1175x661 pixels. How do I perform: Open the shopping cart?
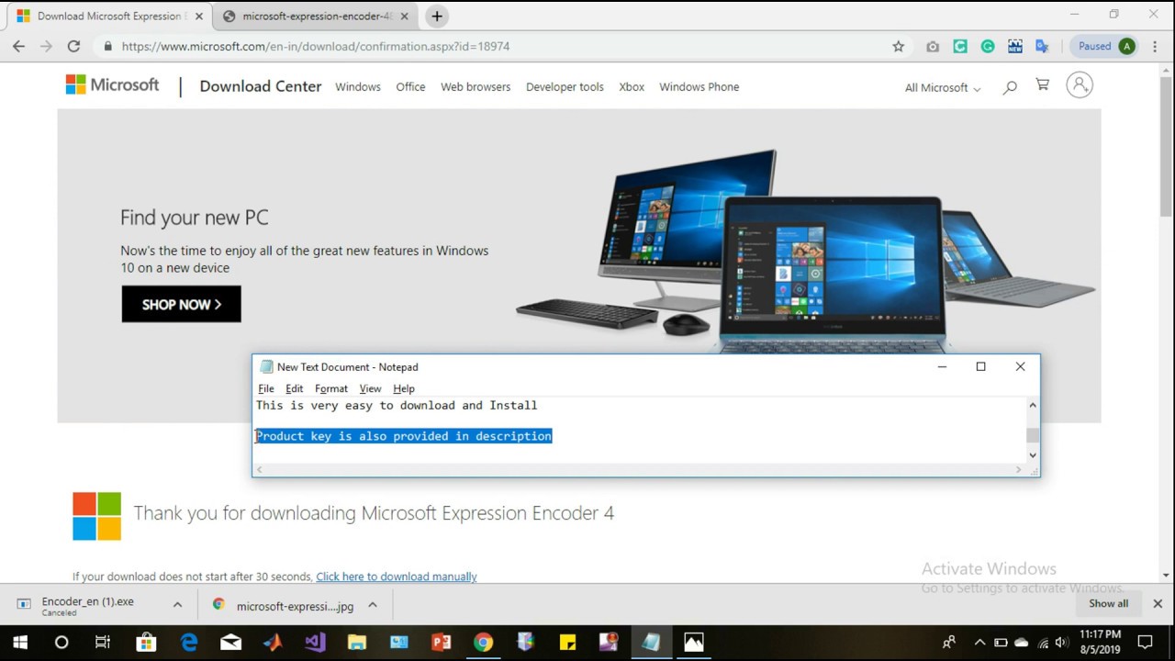click(1043, 85)
